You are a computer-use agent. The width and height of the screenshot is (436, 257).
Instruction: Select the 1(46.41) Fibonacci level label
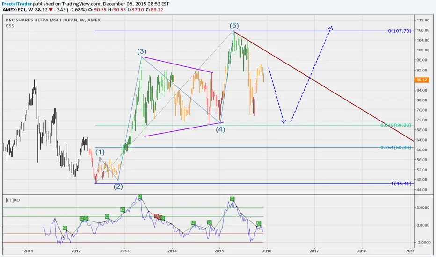pos(401,183)
